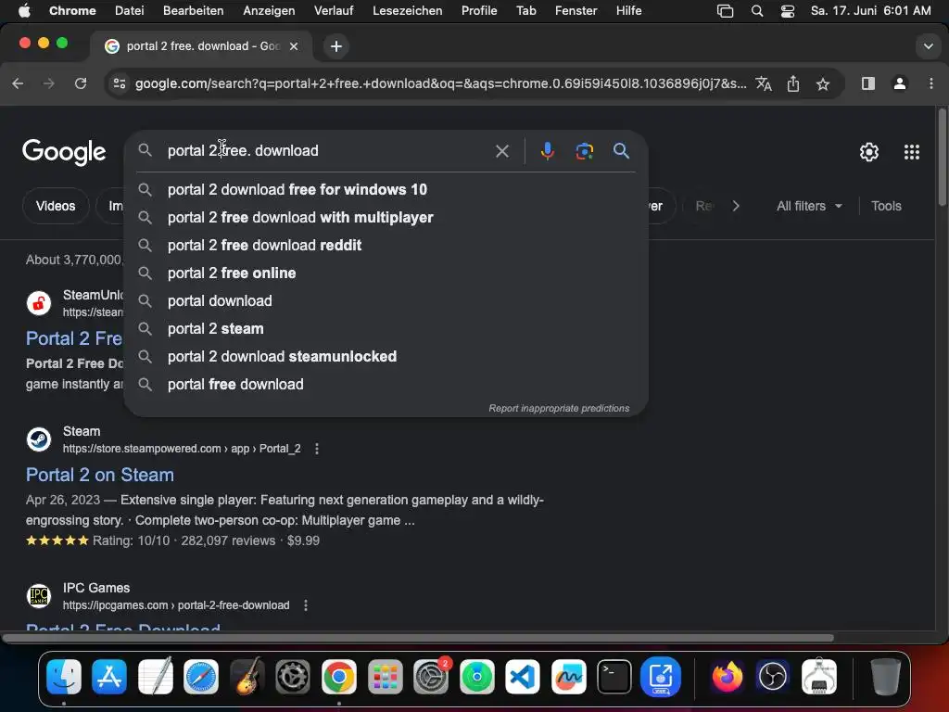949x712 pixels.
Task: Submit search with blue magnifier icon
Action: tap(621, 151)
